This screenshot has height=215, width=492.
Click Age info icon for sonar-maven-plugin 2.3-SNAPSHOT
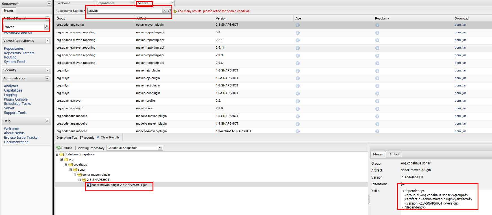(297, 25)
